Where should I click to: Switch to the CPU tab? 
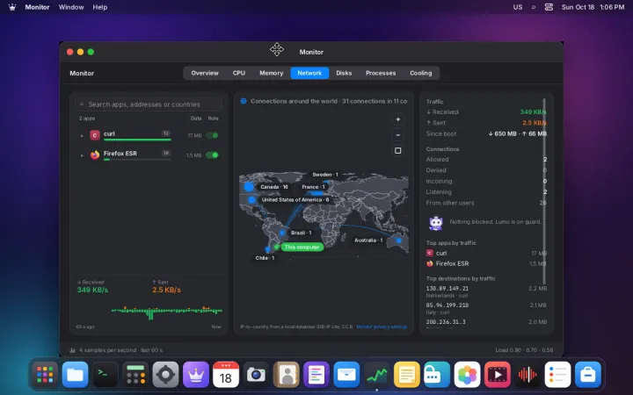[239, 73]
